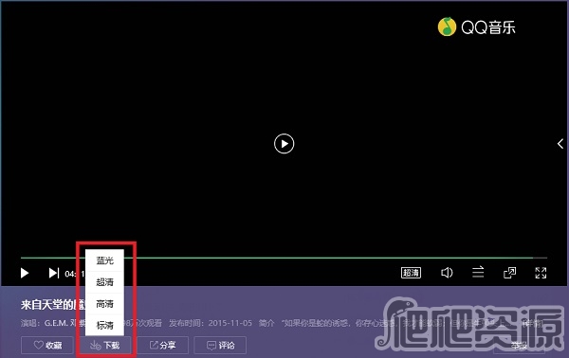This screenshot has height=358, width=569.
Task: Click the 下载 download button
Action: pos(105,346)
